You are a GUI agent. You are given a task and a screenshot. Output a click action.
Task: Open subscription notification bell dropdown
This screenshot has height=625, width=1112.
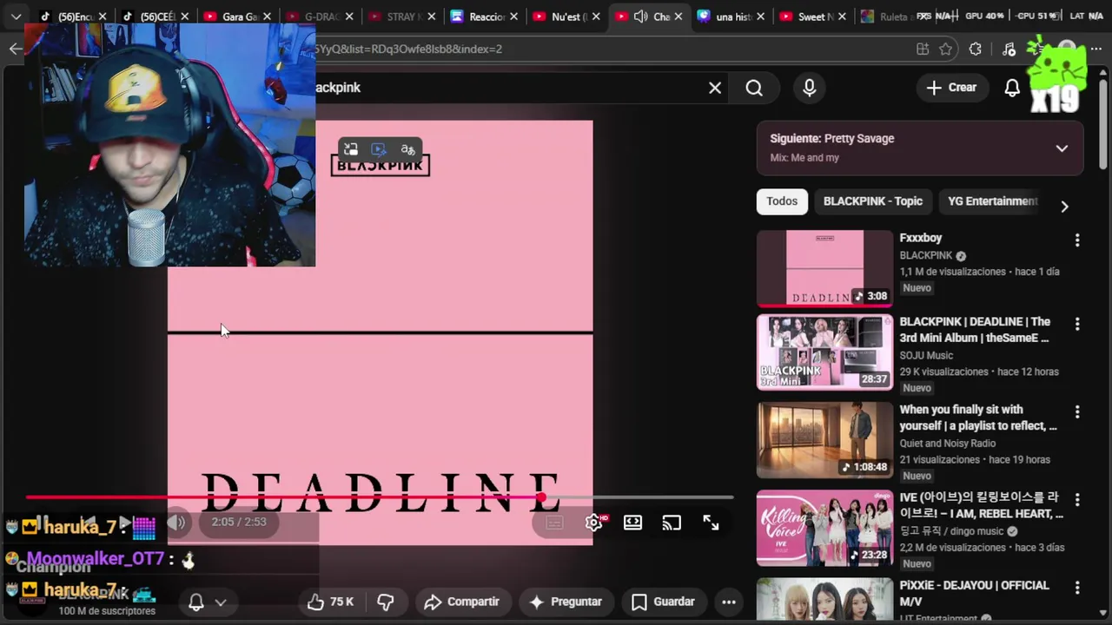[208, 602]
